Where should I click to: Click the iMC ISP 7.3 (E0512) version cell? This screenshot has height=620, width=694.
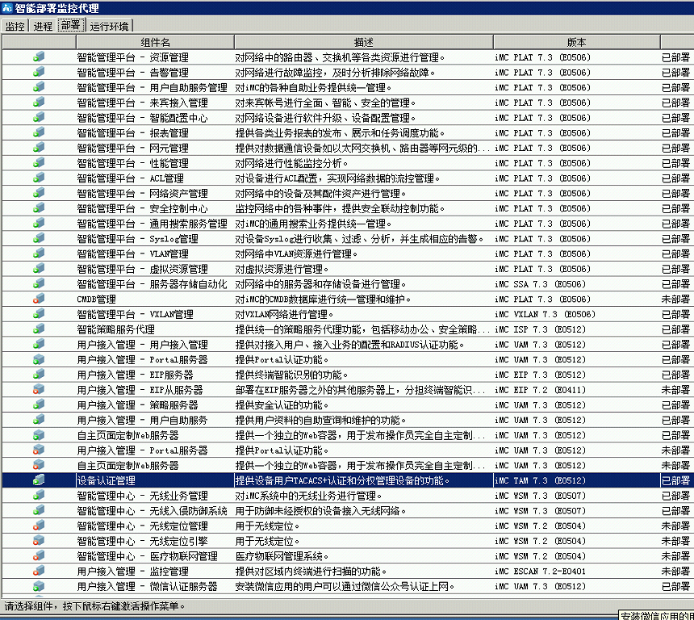540,329
